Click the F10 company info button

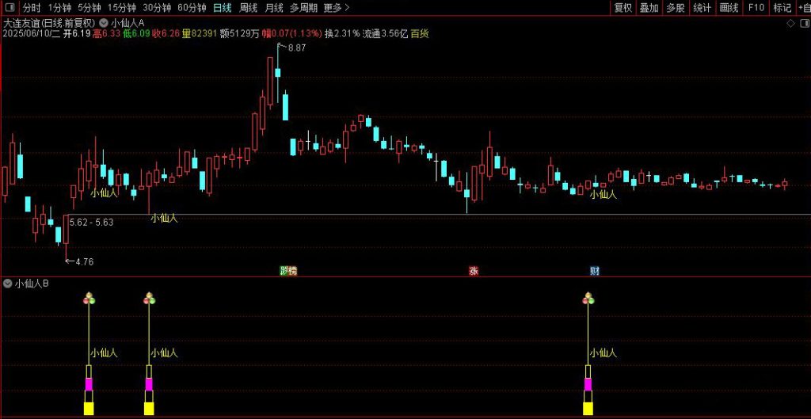[x=756, y=8]
